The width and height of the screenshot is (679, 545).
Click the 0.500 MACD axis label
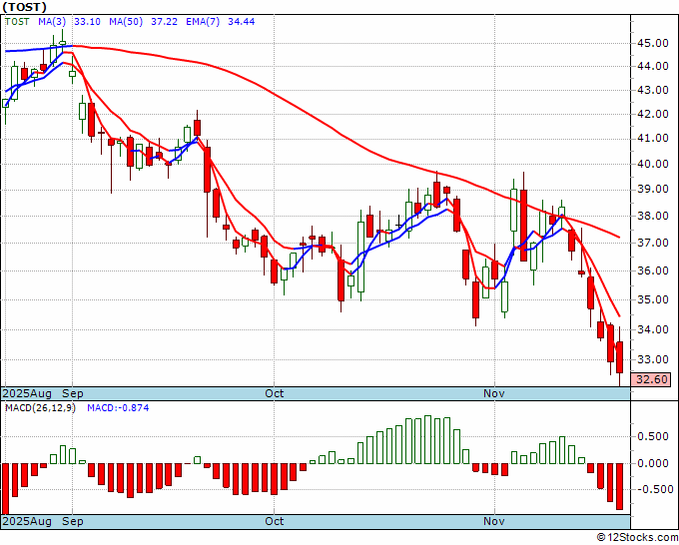pos(653,437)
